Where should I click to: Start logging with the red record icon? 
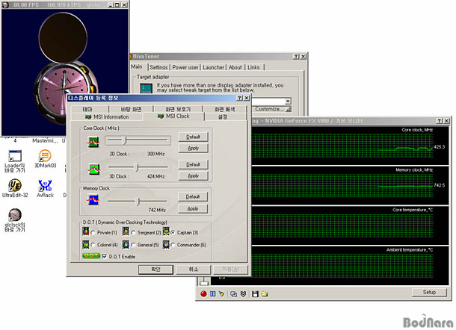(203, 294)
